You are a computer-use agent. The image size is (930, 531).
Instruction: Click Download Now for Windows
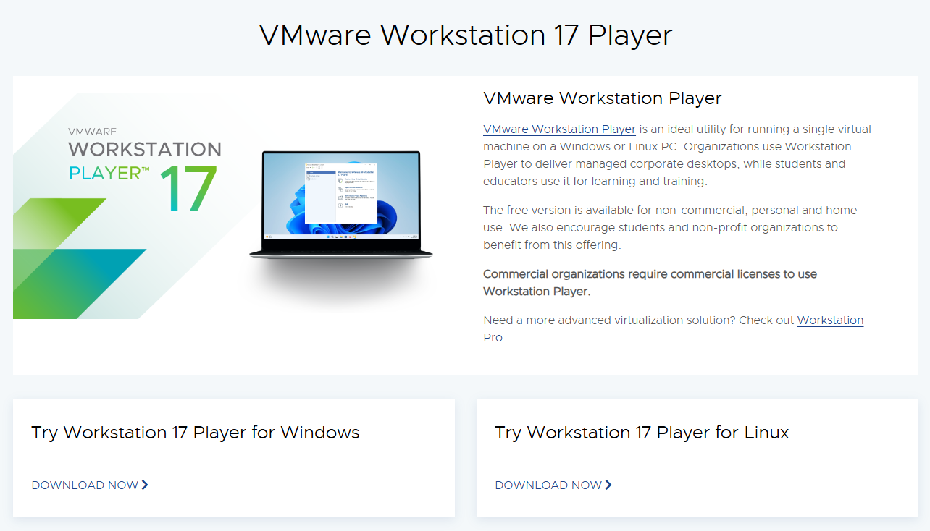coord(85,485)
